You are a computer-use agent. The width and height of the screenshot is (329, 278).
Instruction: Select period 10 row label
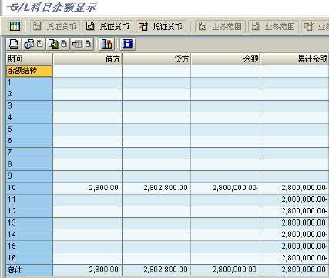[x=29, y=188]
